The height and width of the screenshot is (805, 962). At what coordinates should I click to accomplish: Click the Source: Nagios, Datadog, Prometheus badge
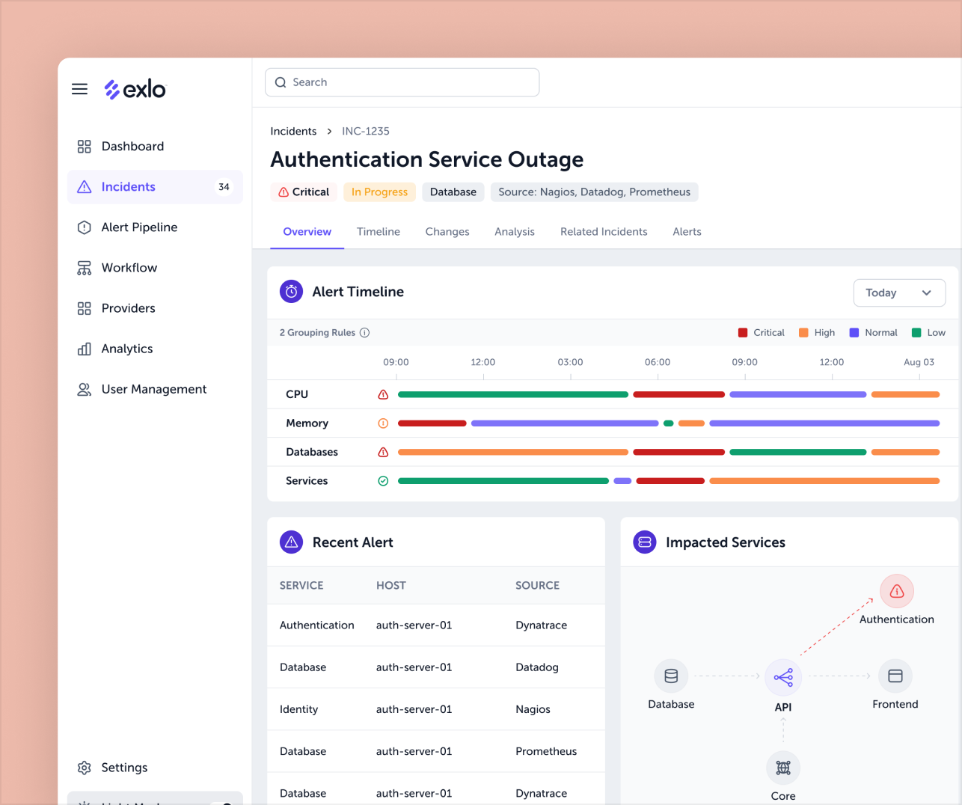(594, 192)
